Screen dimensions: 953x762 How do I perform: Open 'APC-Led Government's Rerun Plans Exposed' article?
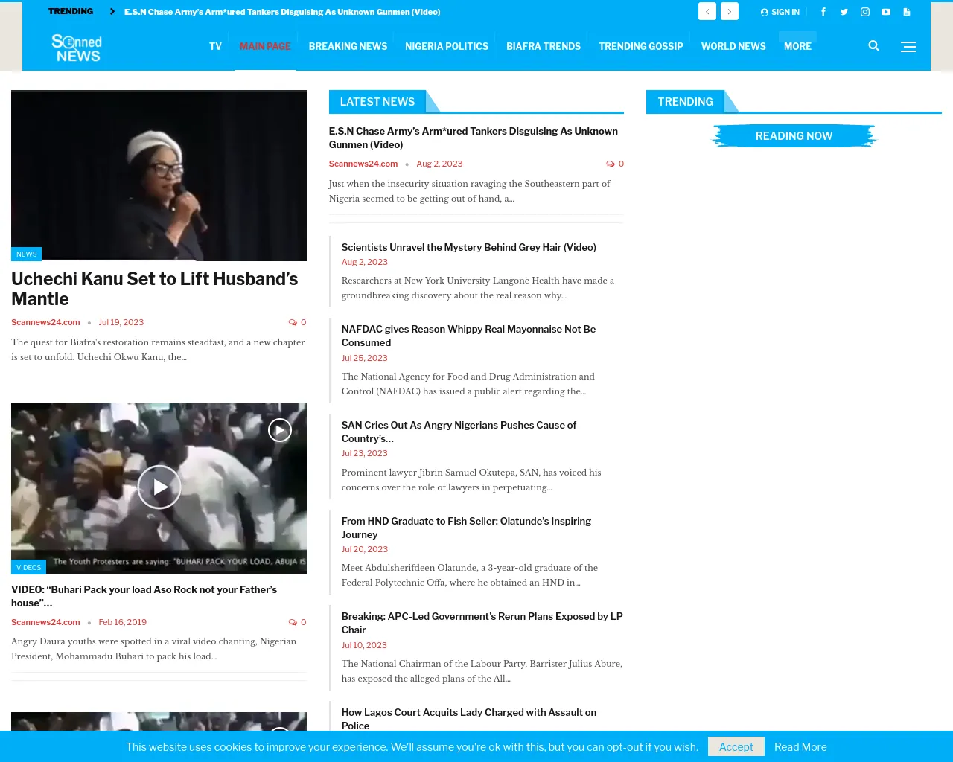point(482,623)
